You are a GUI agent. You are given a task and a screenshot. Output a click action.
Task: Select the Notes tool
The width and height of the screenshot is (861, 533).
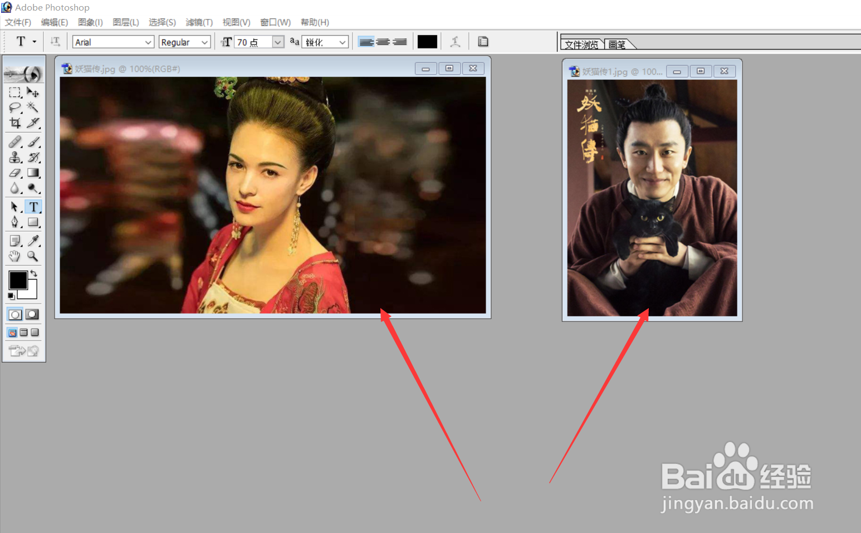(15, 241)
